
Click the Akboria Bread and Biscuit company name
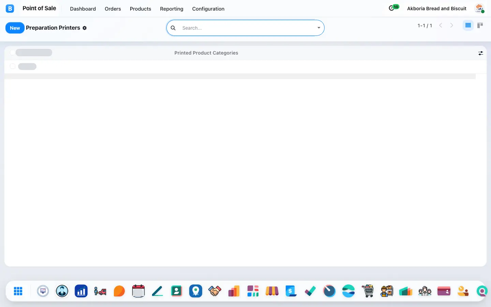(x=437, y=9)
